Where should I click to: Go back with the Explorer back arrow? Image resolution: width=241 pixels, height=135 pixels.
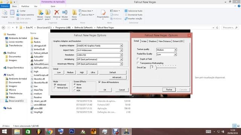[3, 27]
